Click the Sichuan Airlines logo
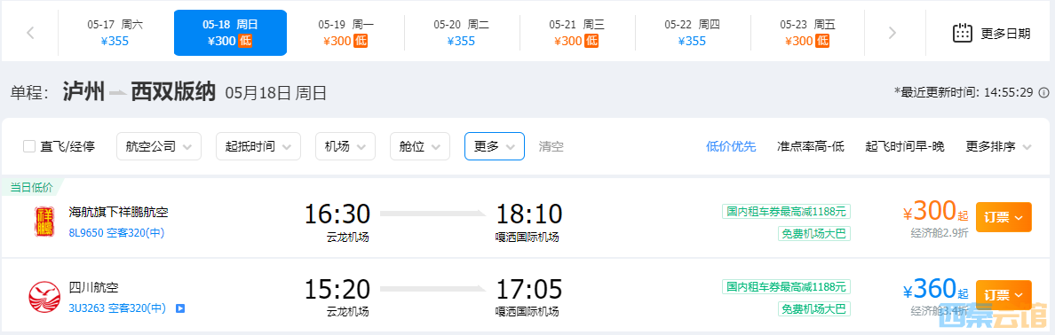The height and width of the screenshot is (335, 1055). coord(44,296)
